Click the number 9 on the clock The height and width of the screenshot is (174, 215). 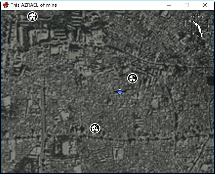188,26
